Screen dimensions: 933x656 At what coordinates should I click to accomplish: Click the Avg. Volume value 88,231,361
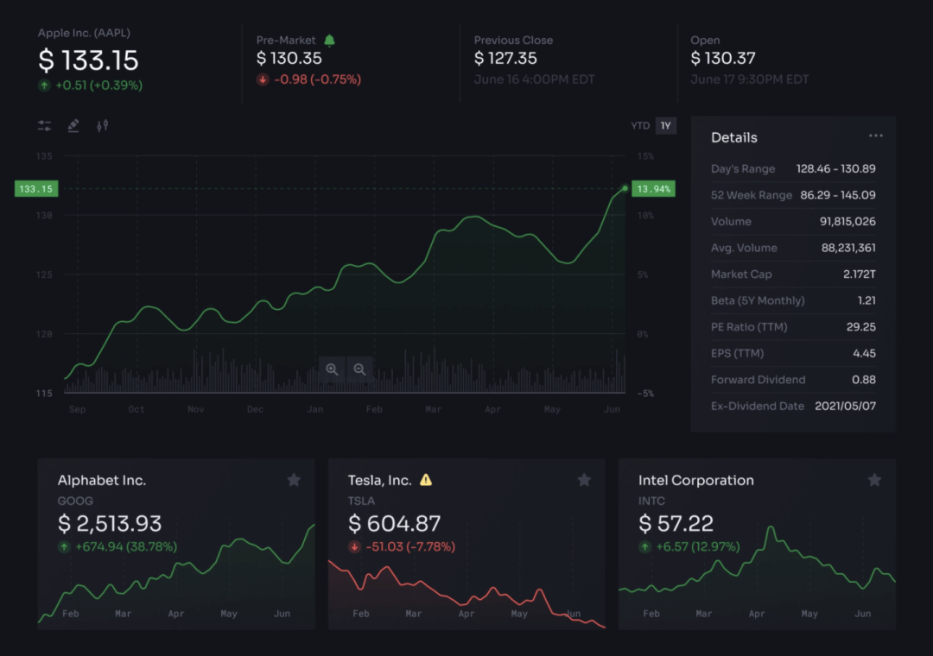[x=848, y=248]
